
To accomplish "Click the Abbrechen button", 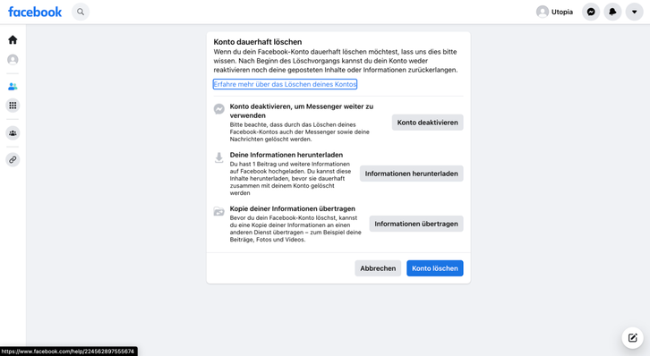I will [x=378, y=268].
